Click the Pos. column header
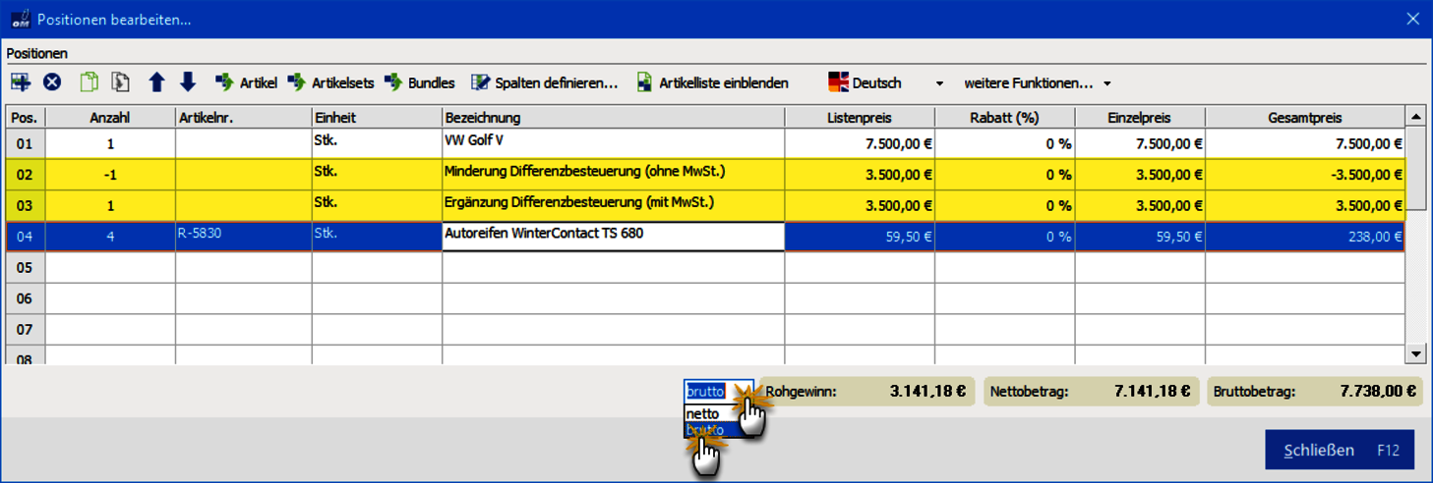This screenshot has width=1433, height=483. click(x=25, y=118)
